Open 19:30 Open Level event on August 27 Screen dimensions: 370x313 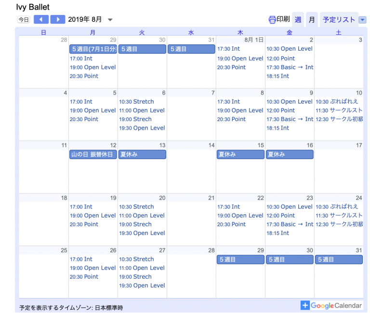142,286
